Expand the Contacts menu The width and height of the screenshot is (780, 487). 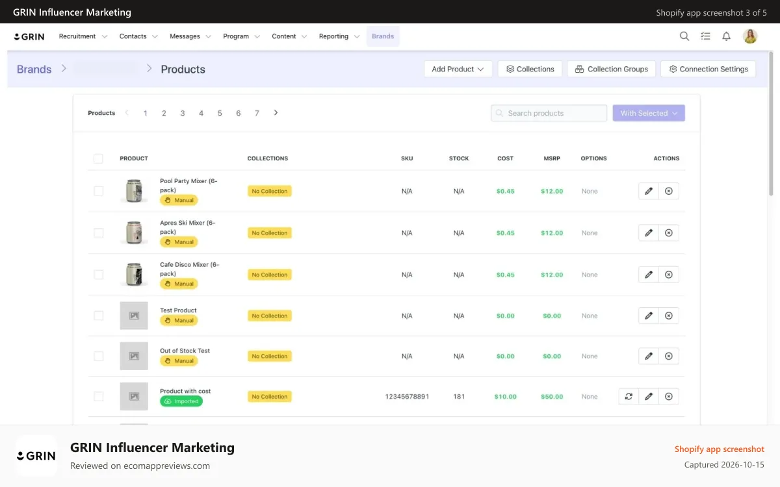pyautogui.click(x=138, y=36)
